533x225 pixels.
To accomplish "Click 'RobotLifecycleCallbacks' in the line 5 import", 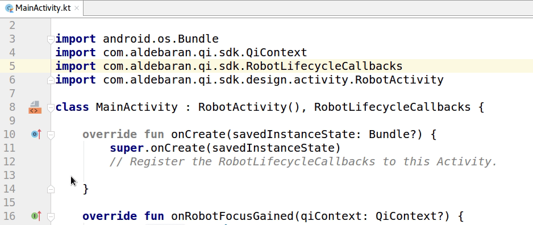I will (x=324, y=66).
